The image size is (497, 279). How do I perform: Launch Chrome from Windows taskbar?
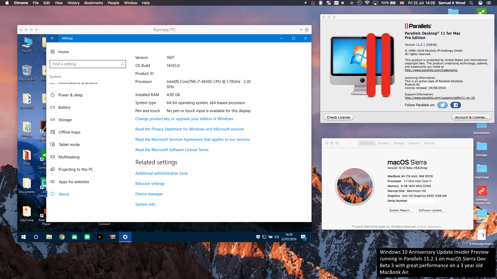[62, 237]
